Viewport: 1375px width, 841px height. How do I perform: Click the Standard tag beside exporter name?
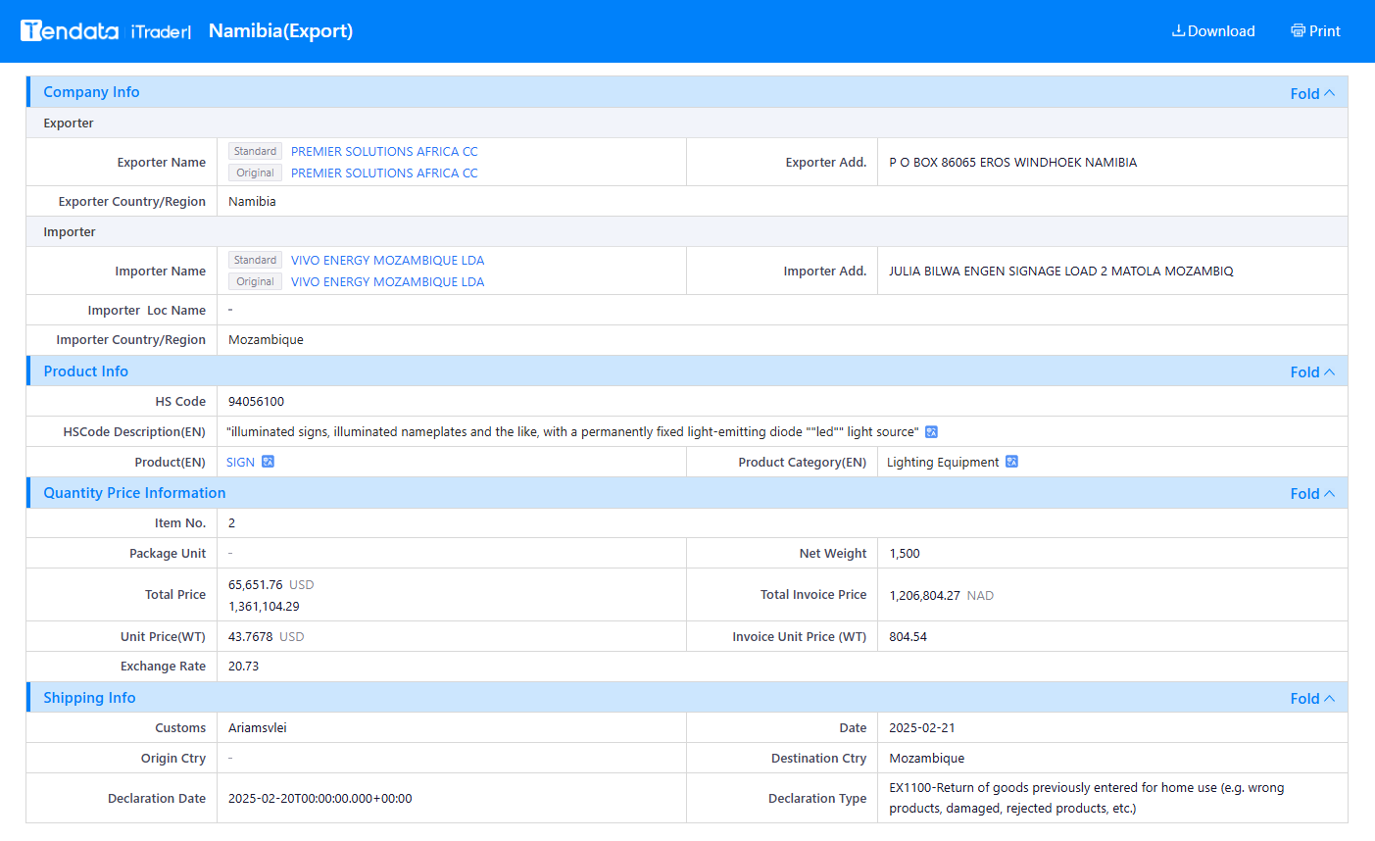click(x=255, y=151)
